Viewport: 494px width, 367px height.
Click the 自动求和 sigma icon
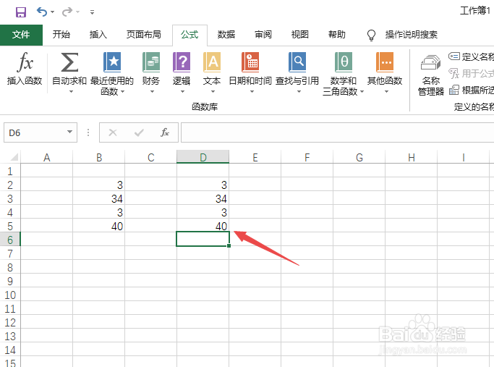(69, 62)
